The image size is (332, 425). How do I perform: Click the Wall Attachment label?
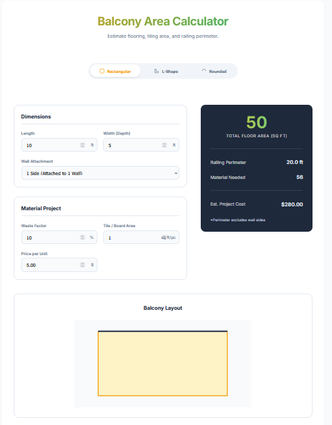tap(37, 161)
